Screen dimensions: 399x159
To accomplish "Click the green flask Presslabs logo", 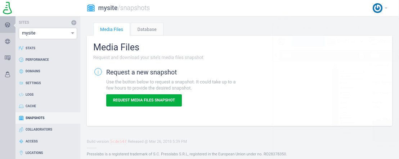I will click(7, 8).
